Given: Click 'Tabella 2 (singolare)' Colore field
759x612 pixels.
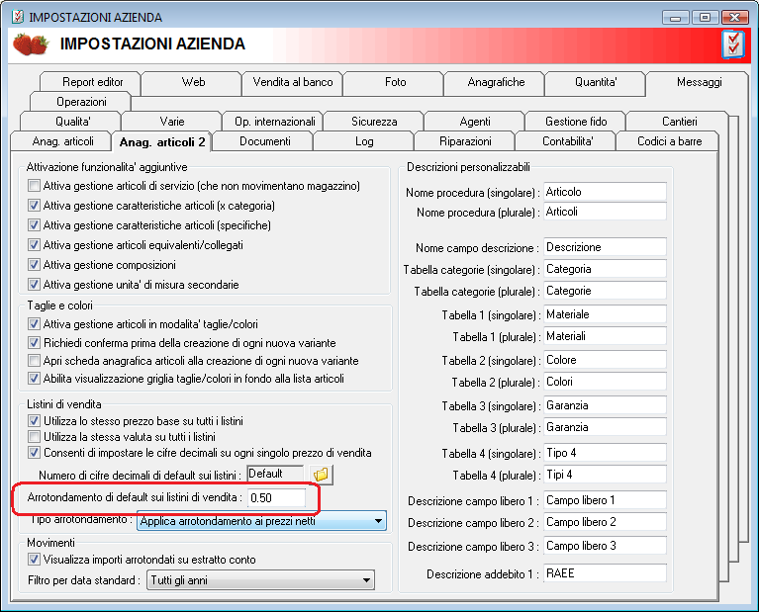Looking at the screenshot, I should point(605,360).
